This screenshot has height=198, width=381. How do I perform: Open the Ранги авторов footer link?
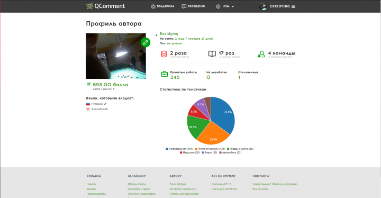[178, 184]
